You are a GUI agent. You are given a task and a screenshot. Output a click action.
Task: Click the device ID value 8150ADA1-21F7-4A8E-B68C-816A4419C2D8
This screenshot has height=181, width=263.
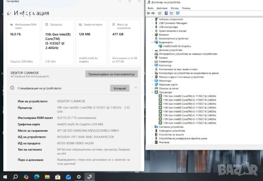click(85, 137)
